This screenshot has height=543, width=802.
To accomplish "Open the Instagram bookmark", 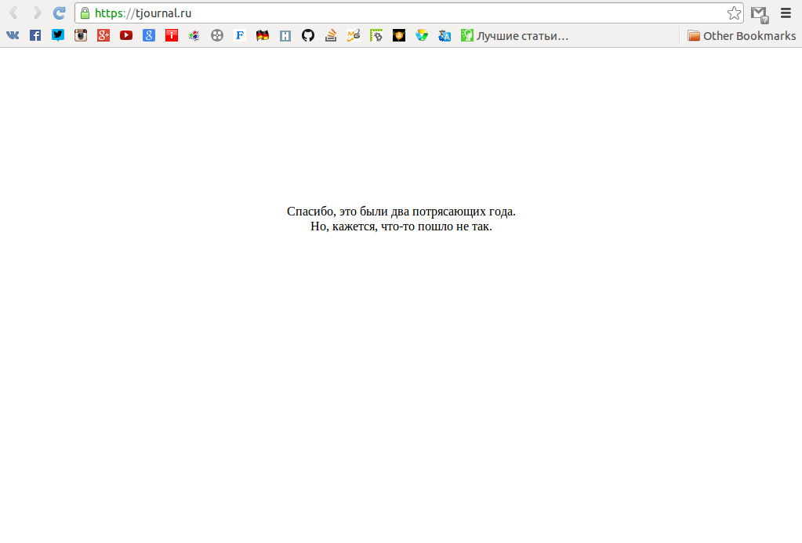I will 81,35.
